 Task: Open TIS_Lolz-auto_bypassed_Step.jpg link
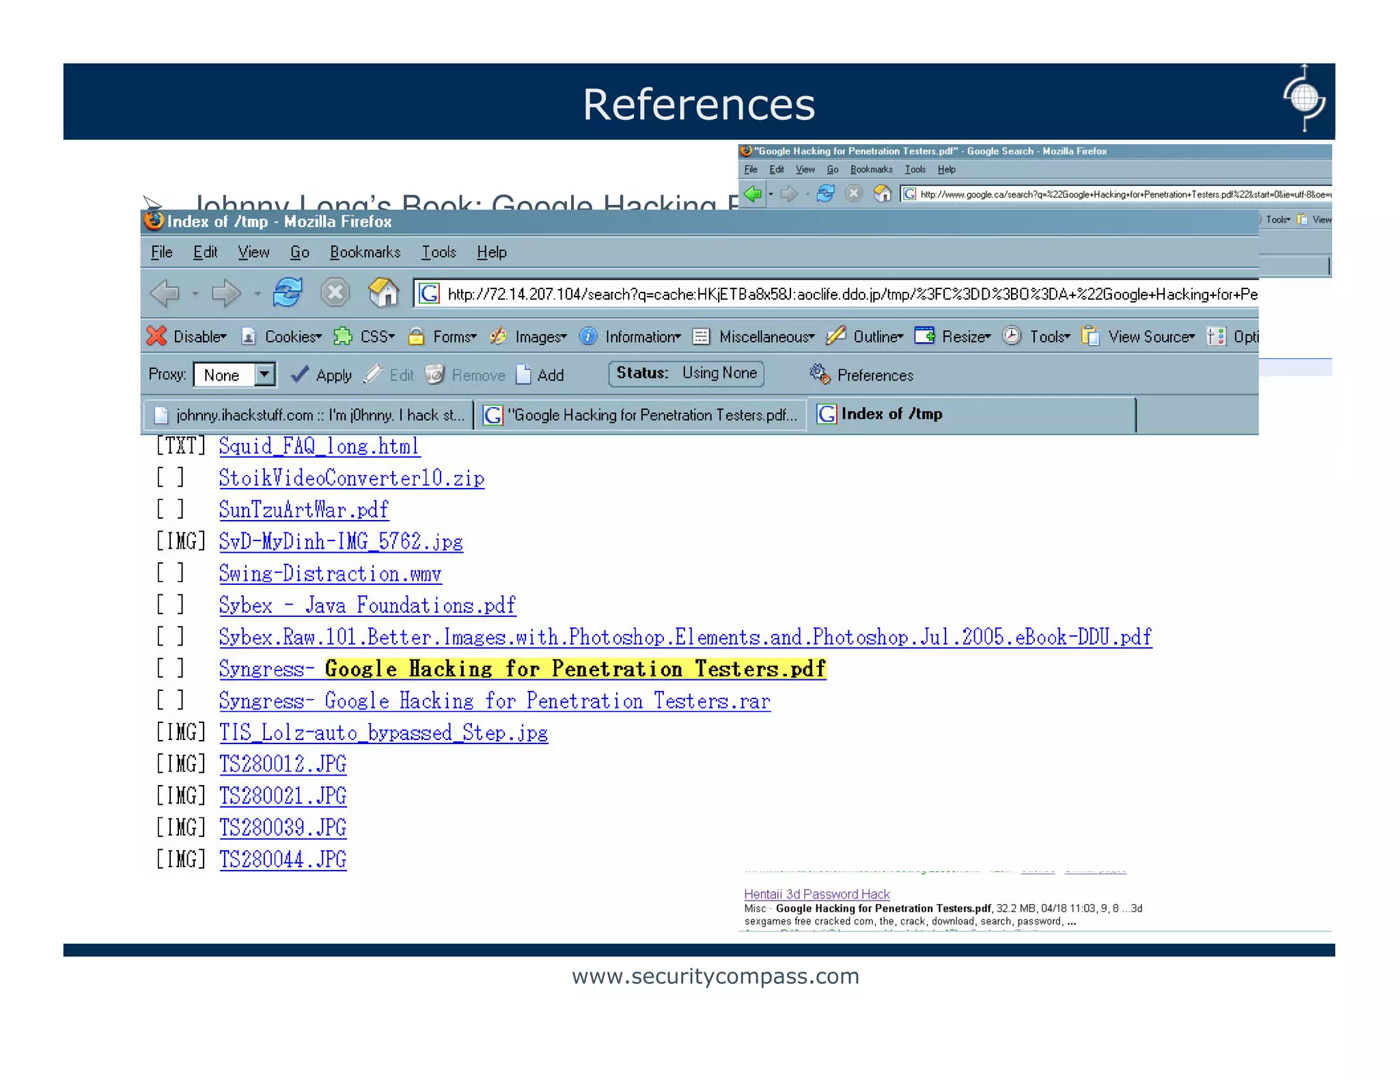(384, 733)
